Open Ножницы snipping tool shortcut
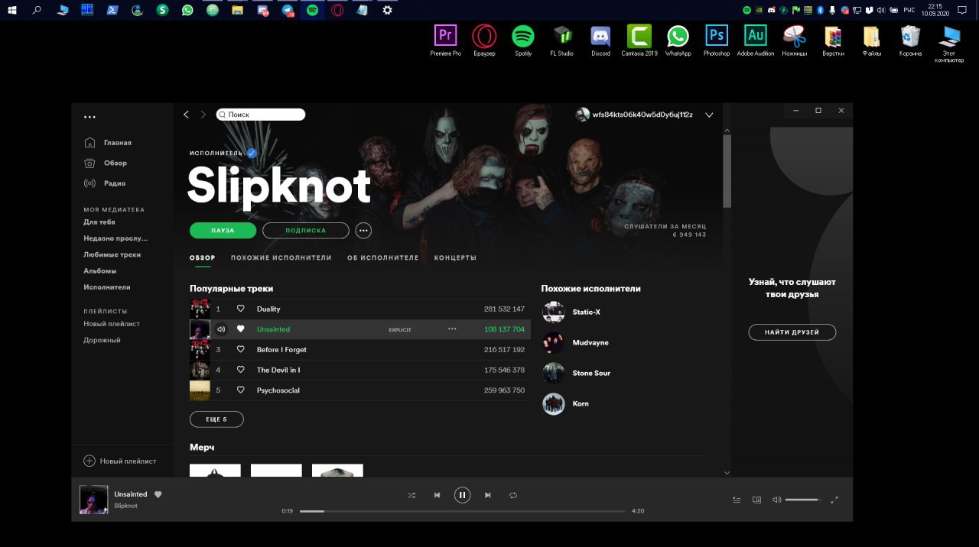 795,40
